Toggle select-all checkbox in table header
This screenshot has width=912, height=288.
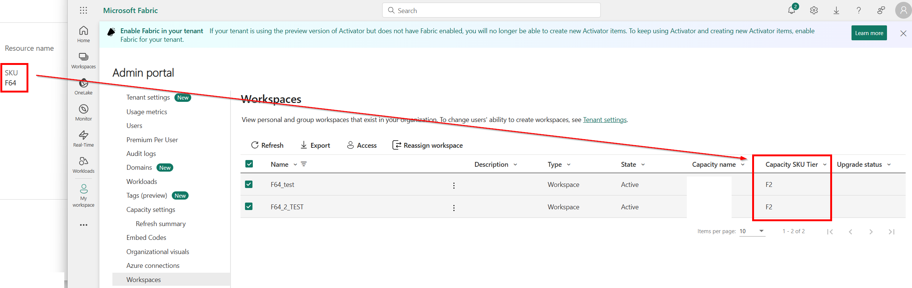pyautogui.click(x=249, y=164)
